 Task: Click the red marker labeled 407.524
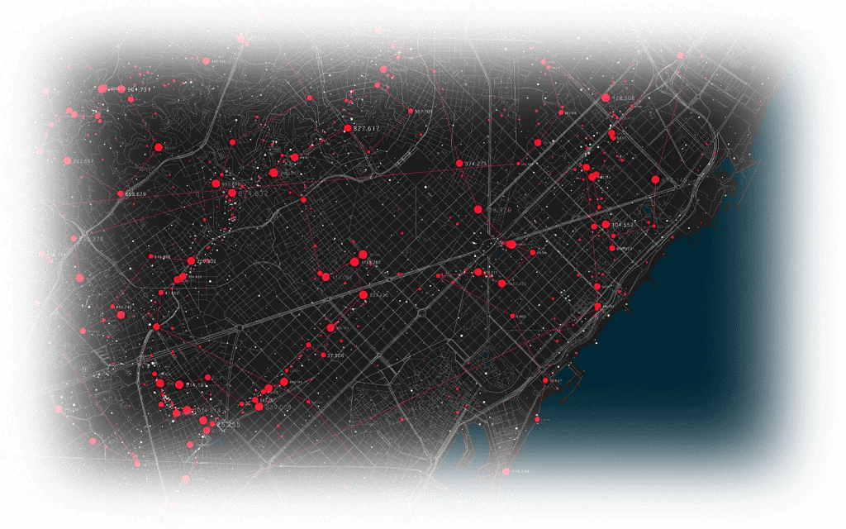click(x=240, y=39)
